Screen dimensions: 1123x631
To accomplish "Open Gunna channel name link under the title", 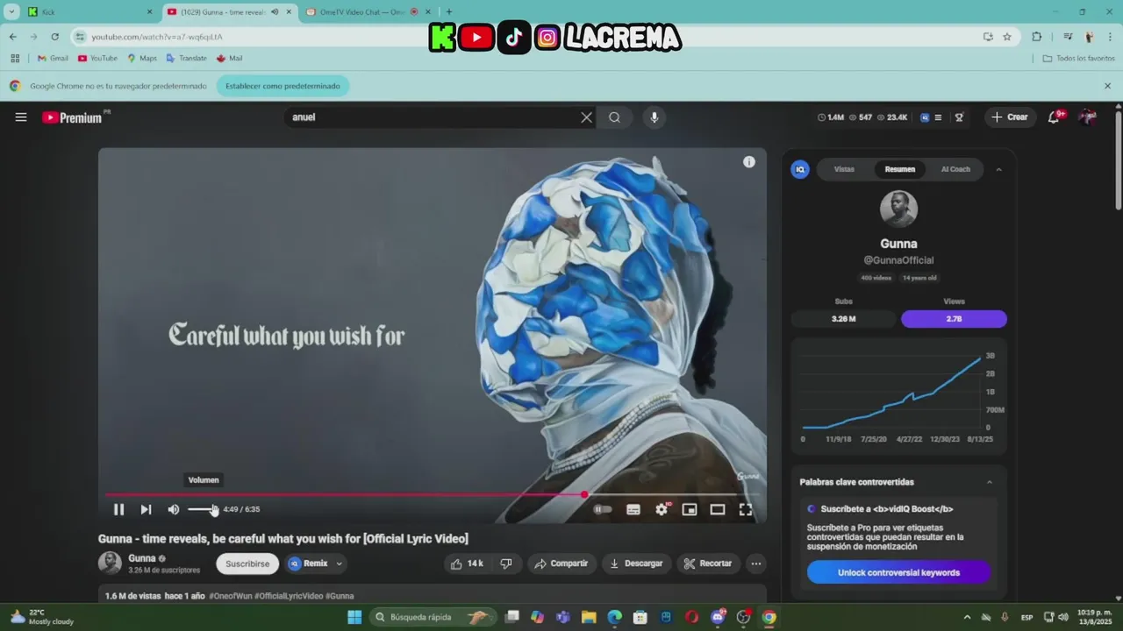I will click(142, 558).
